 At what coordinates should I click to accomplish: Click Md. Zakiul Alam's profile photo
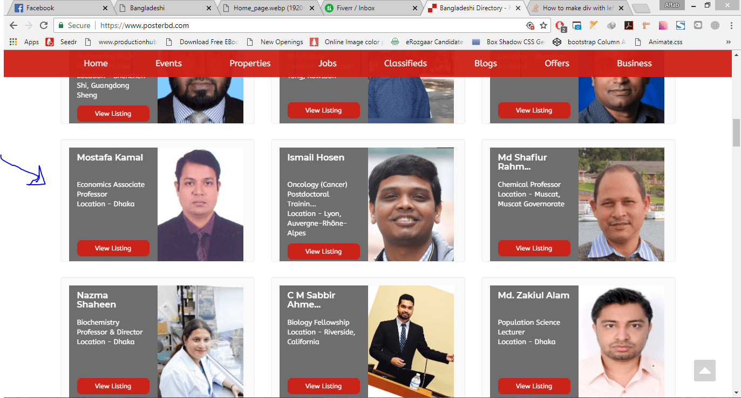pyautogui.click(x=621, y=341)
